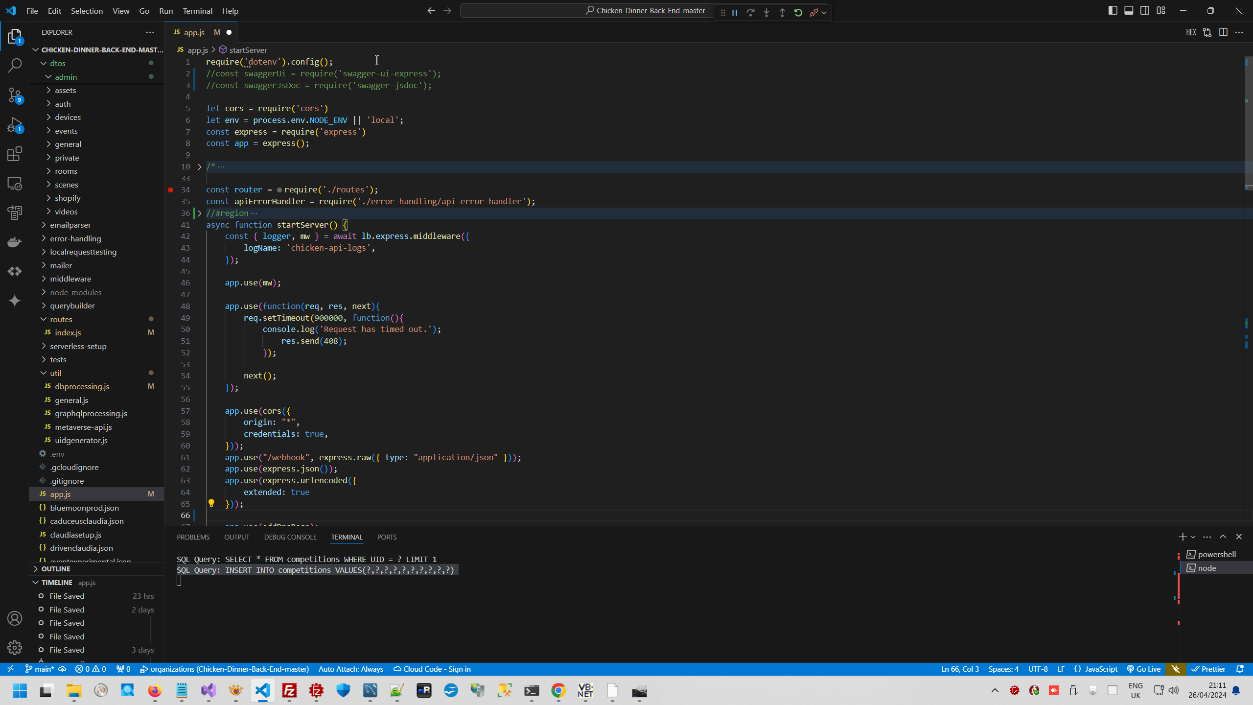Remove the breakpoint on line 34
This screenshot has width=1253, height=705.
click(171, 190)
